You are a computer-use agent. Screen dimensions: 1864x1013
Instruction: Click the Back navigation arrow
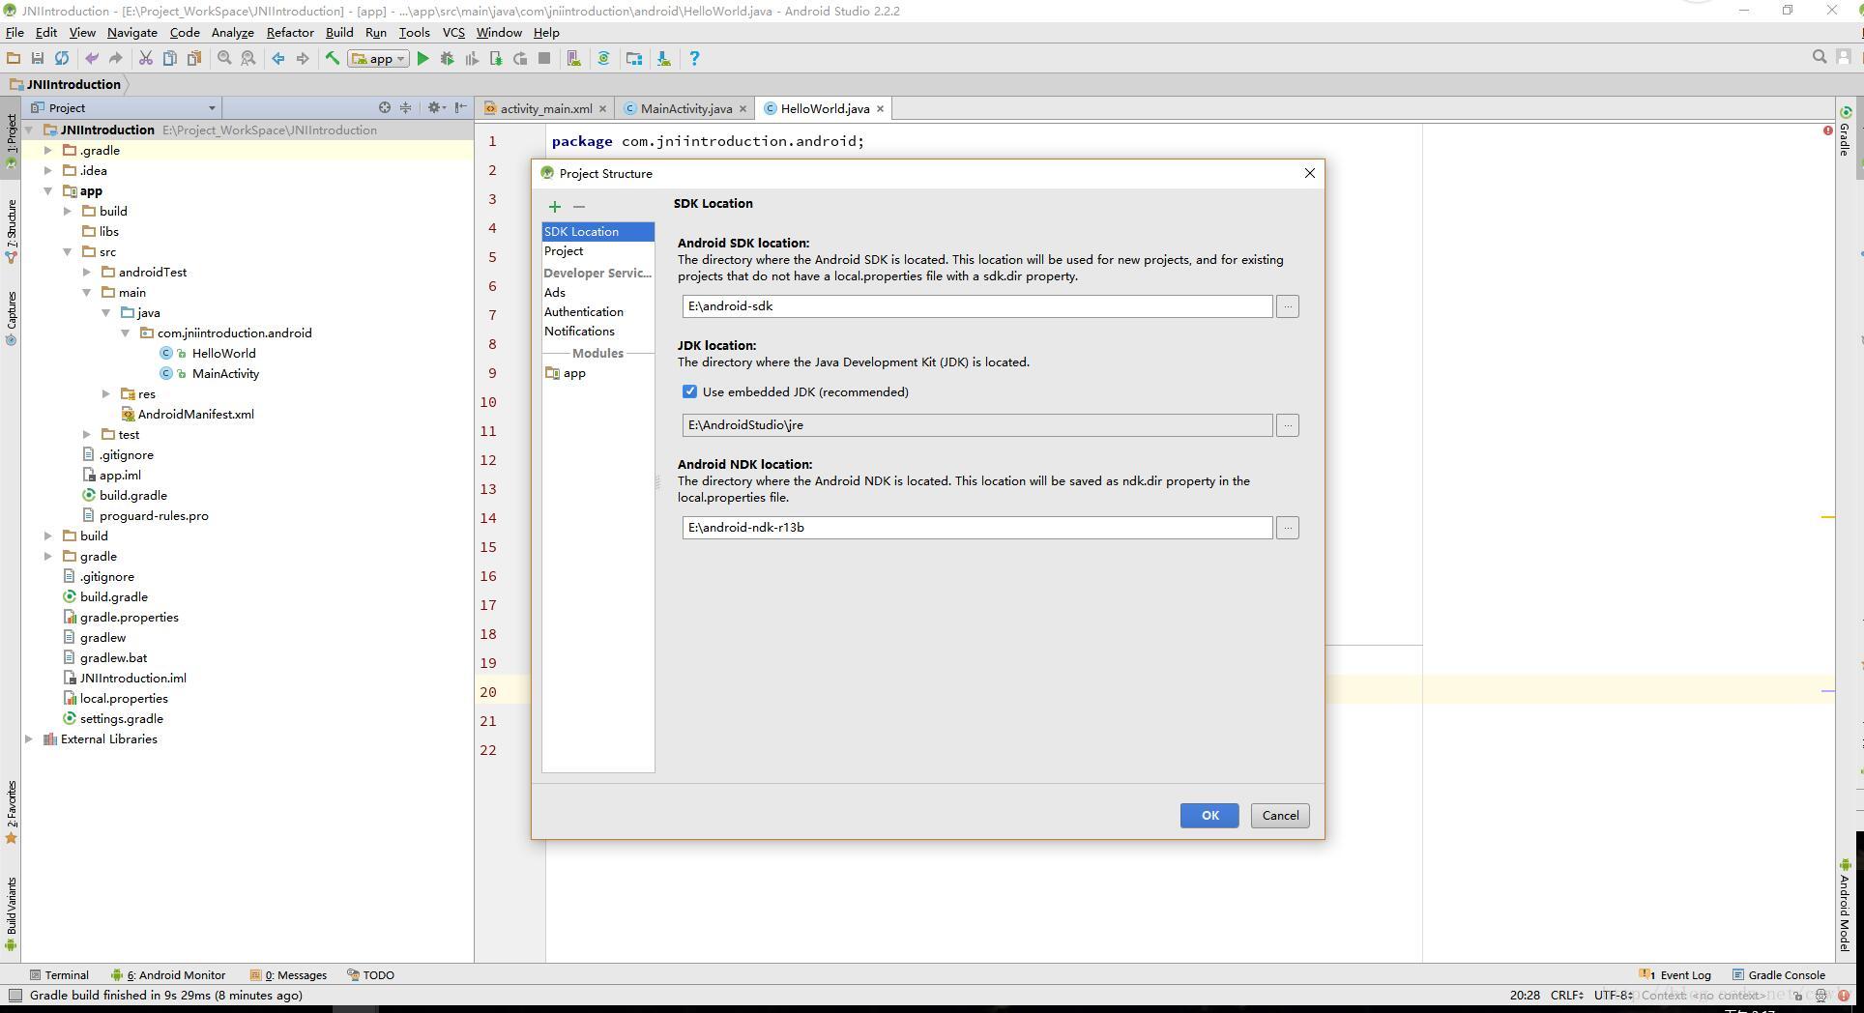(278, 59)
